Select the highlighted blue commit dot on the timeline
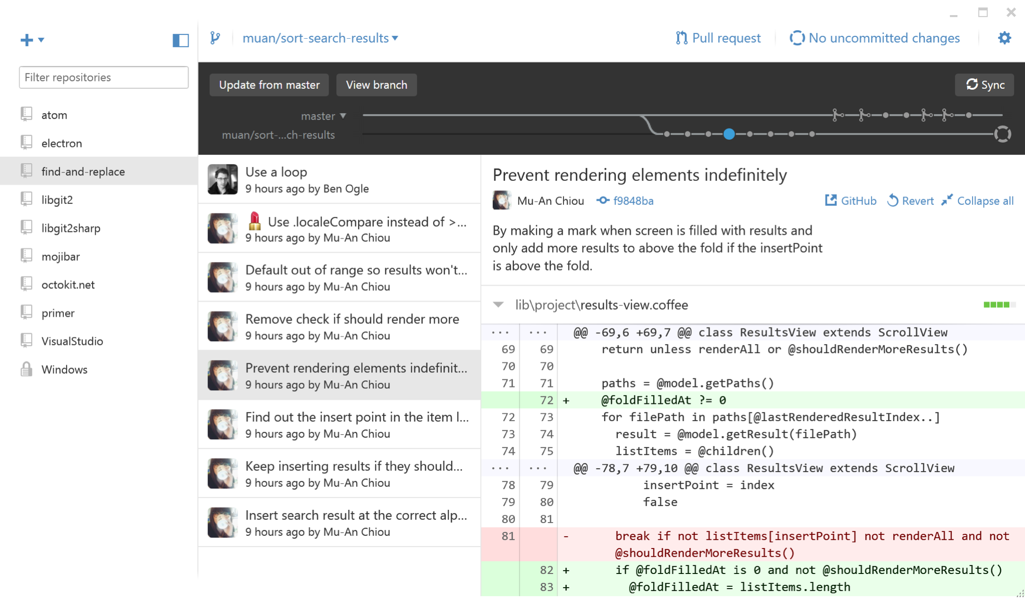The height and width of the screenshot is (599, 1025). click(729, 134)
